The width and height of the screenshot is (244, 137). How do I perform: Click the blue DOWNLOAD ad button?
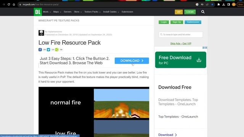point(132,61)
